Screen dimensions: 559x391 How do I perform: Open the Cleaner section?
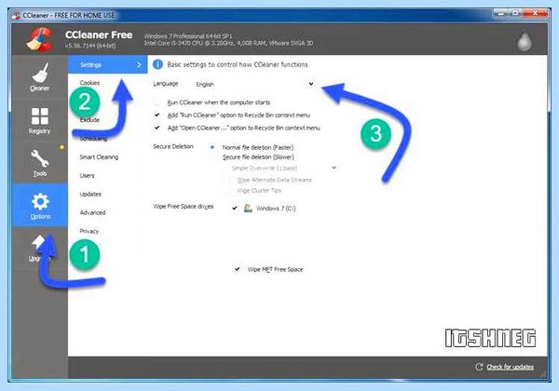[39, 77]
